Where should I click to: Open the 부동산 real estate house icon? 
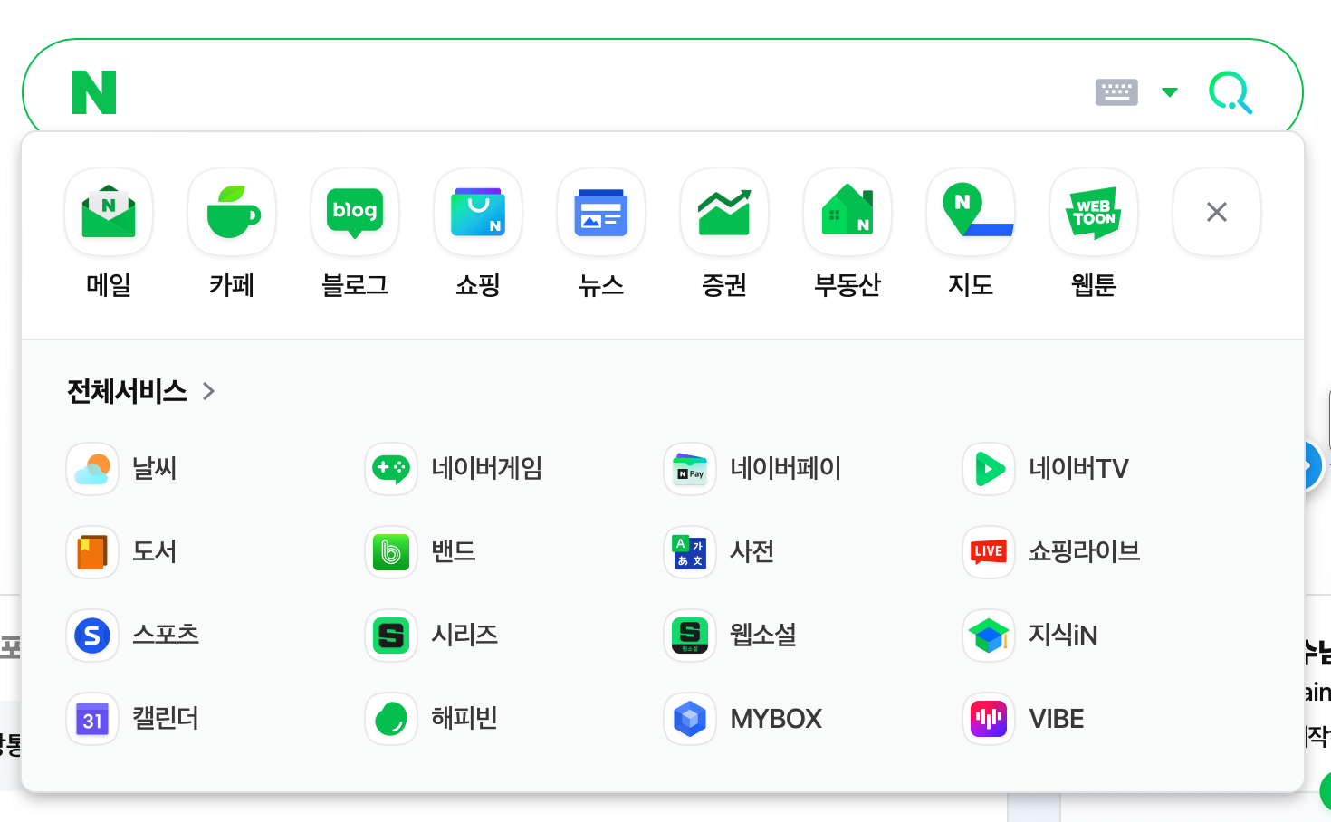(x=847, y=212)
